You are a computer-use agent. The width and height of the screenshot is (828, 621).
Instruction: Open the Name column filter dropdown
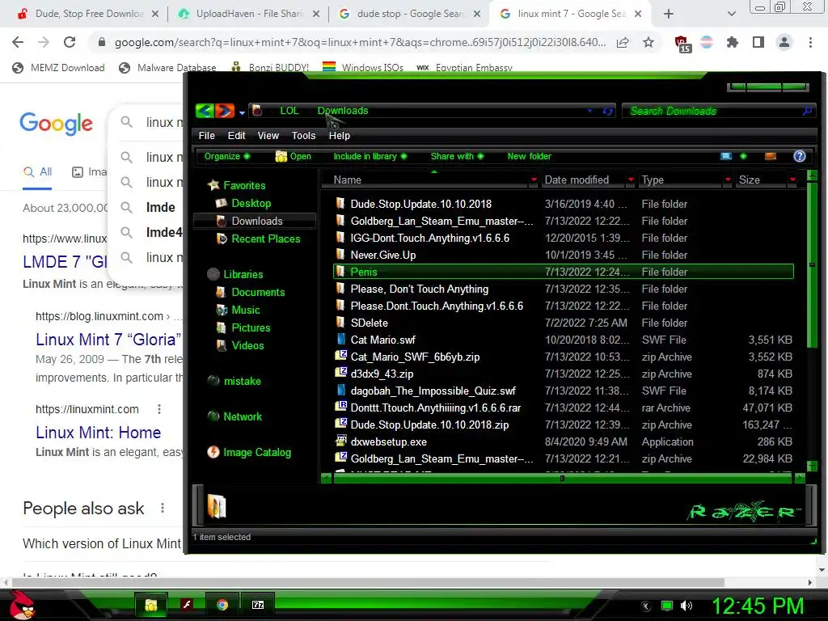pyautogui.click(x=534, y=180)
